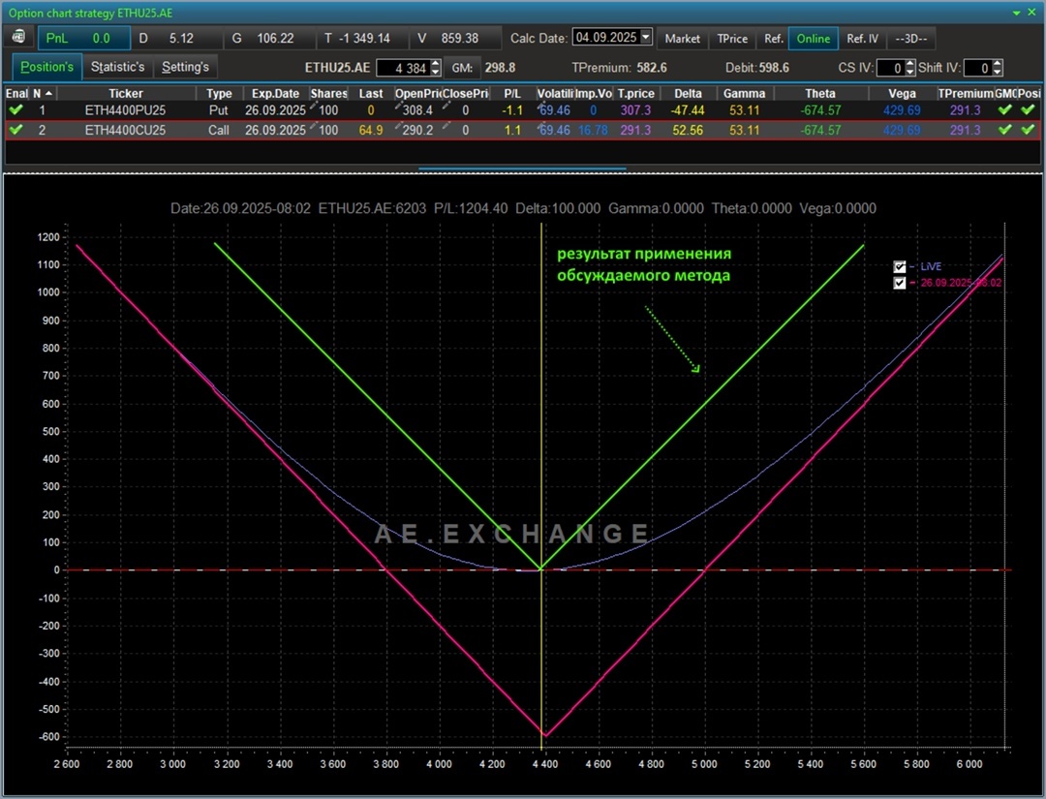Screen dimensions: 1046x799
Task: Click the Call type cell
Action: pos(218,130)
